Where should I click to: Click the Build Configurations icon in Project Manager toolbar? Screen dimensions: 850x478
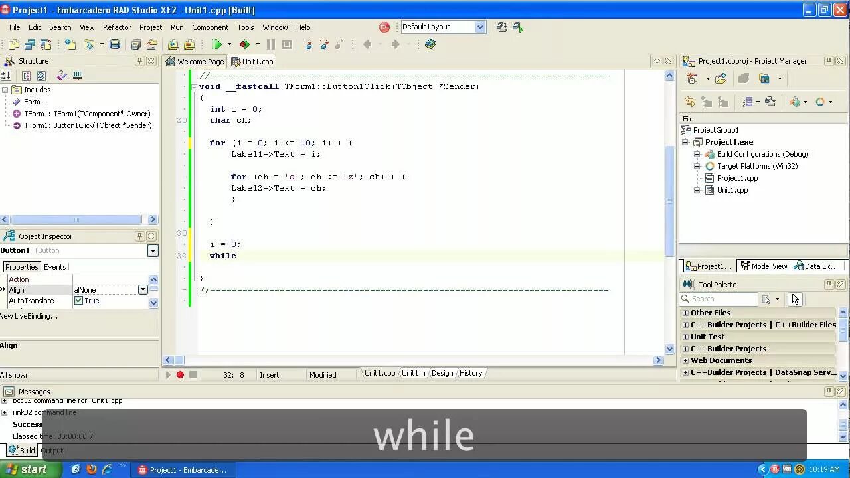[x=795, y=102]
